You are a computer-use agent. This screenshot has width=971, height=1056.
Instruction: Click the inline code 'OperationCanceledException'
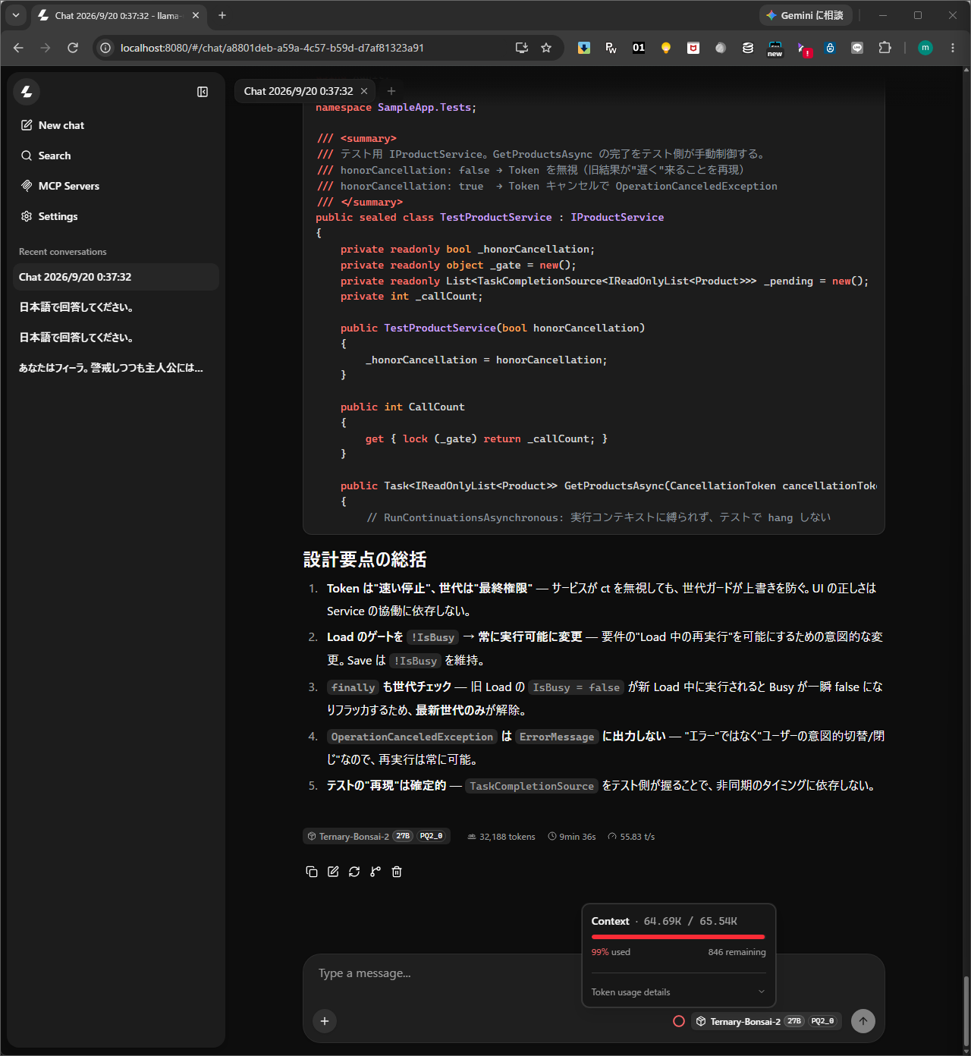click(412, 737)
